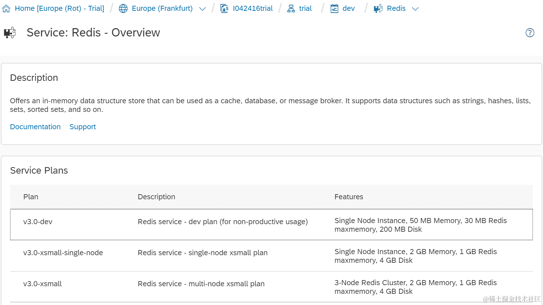Navigate to the I042416trial breadcrumb
Viewport: 543px width, 305px height.
tap(253, 9)
